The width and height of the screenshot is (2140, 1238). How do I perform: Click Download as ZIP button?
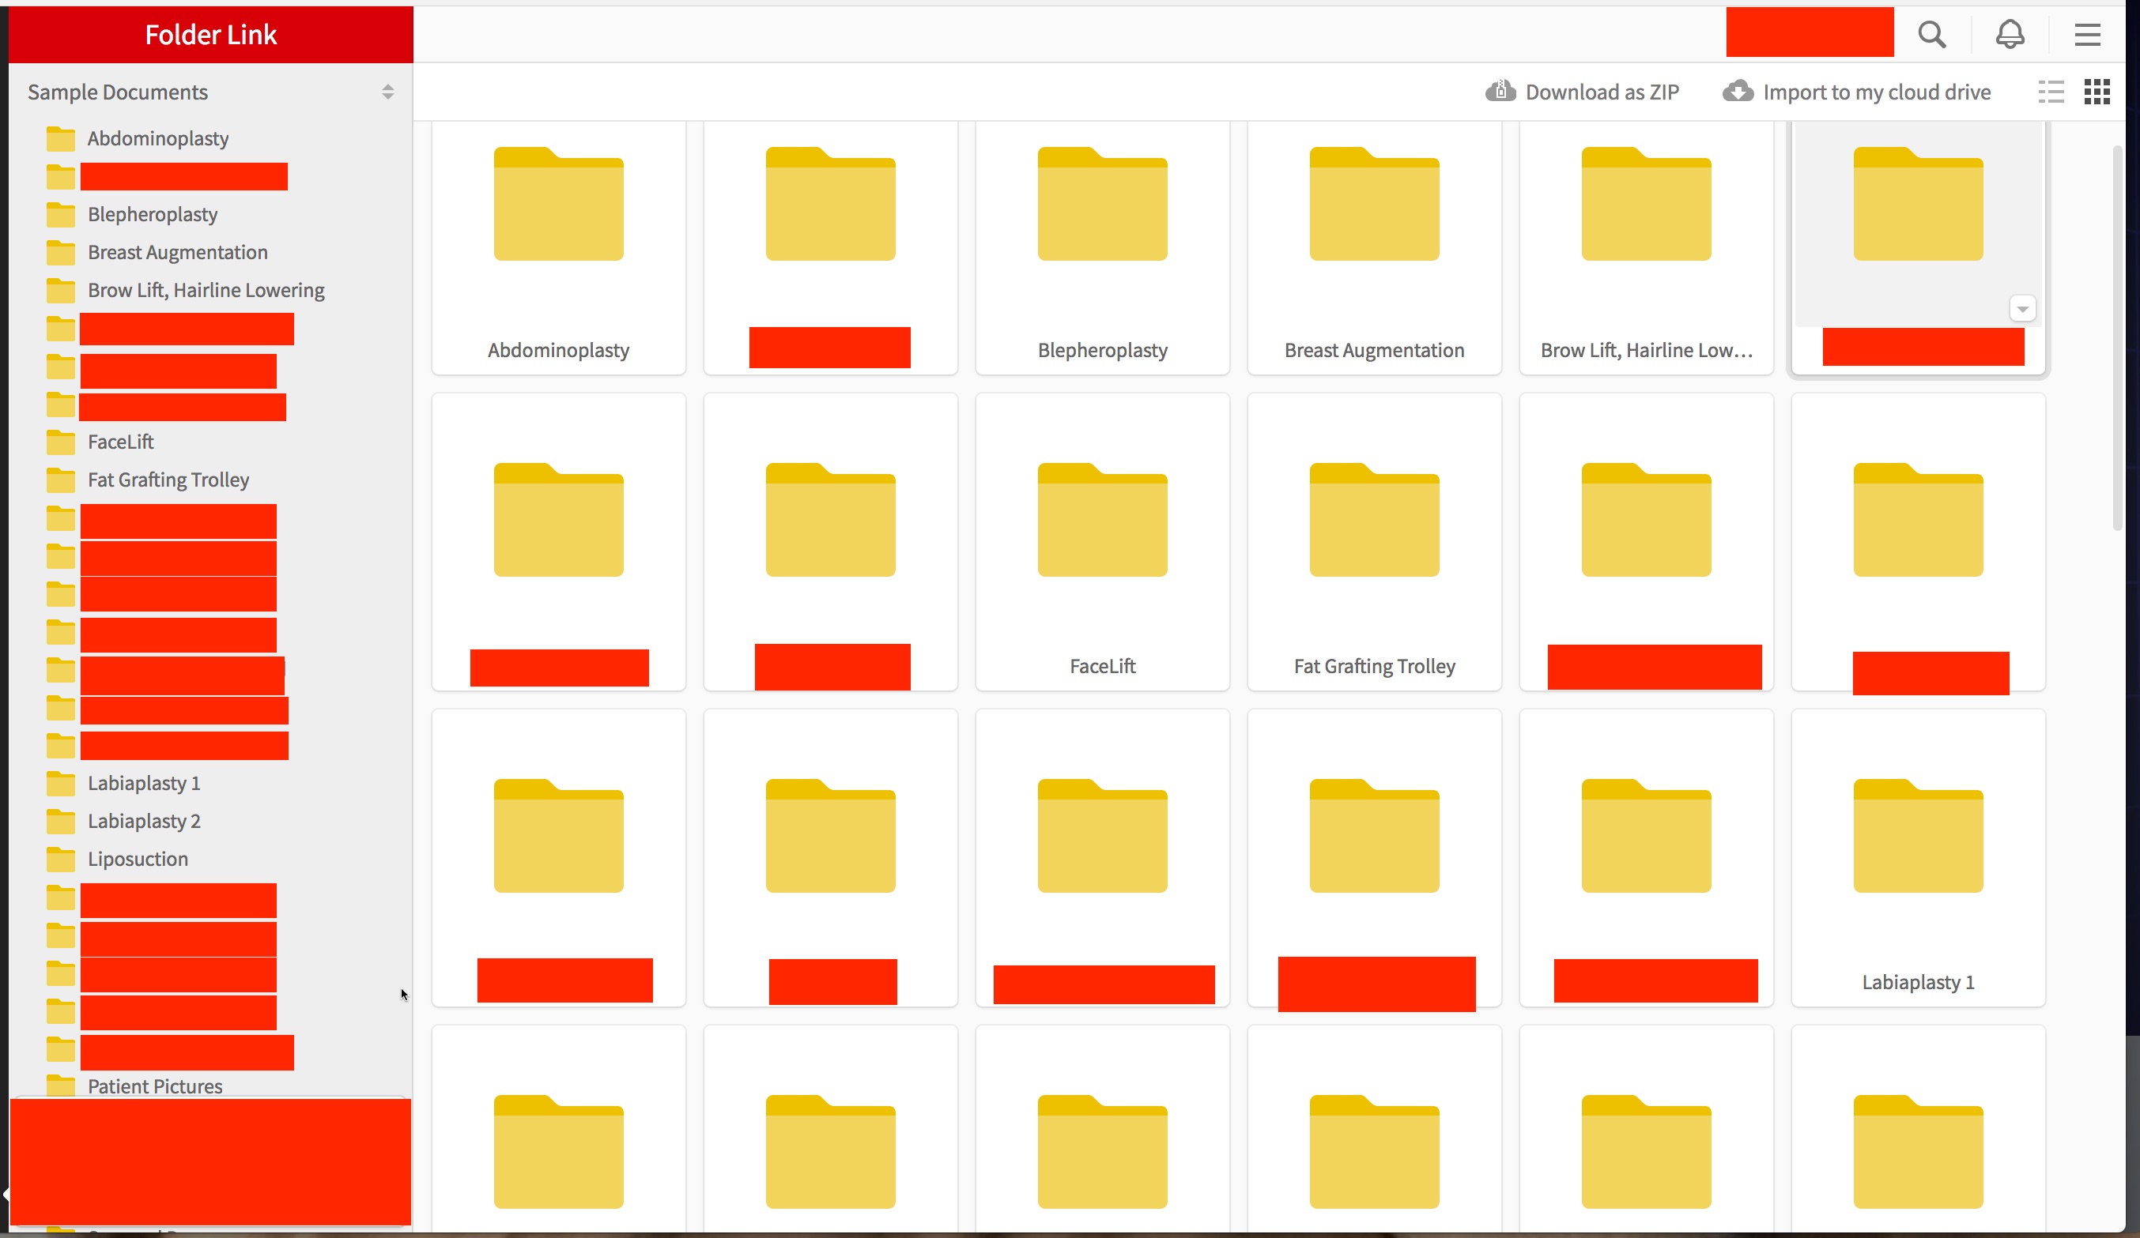(x=1582, y=92)
